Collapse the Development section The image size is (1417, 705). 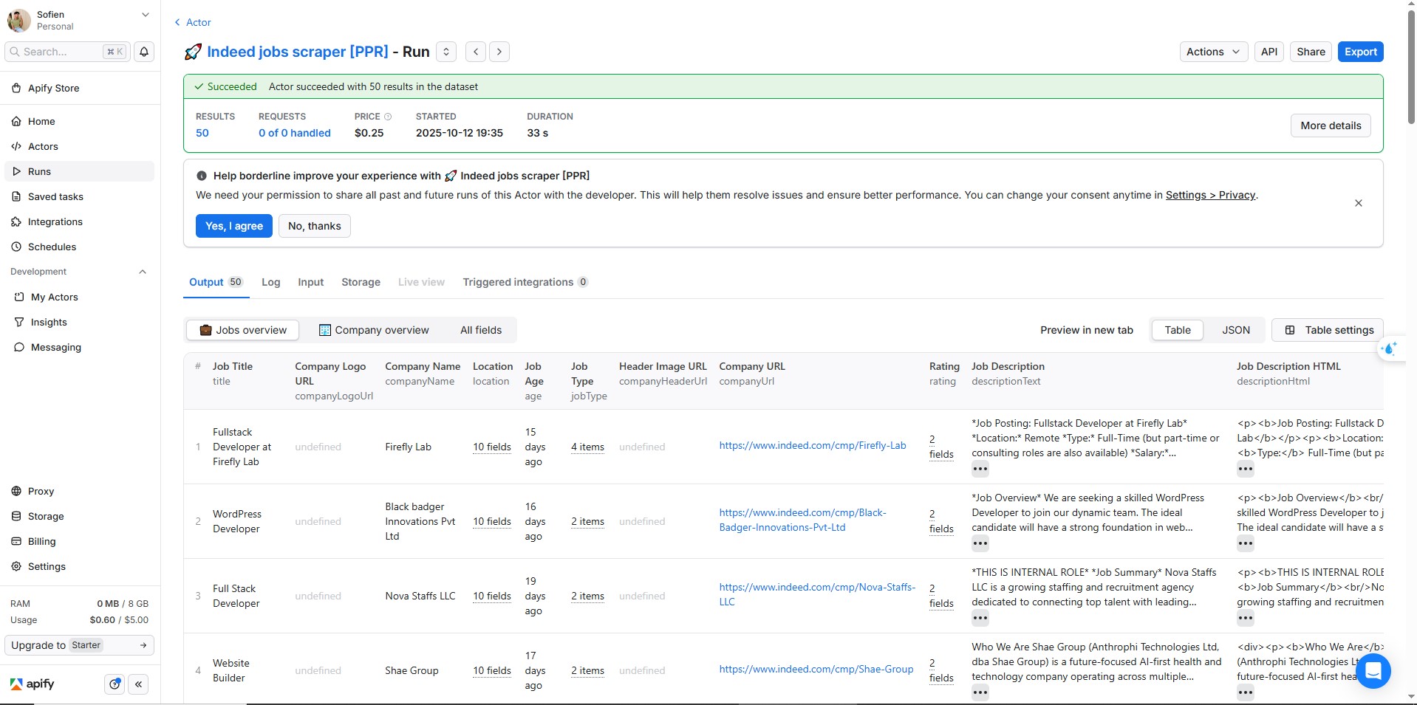143,272
